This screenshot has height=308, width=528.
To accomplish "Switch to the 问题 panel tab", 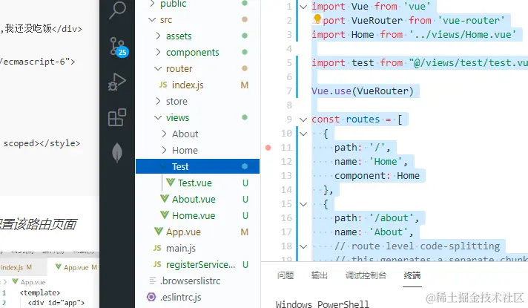I will [x=286, y=275].
